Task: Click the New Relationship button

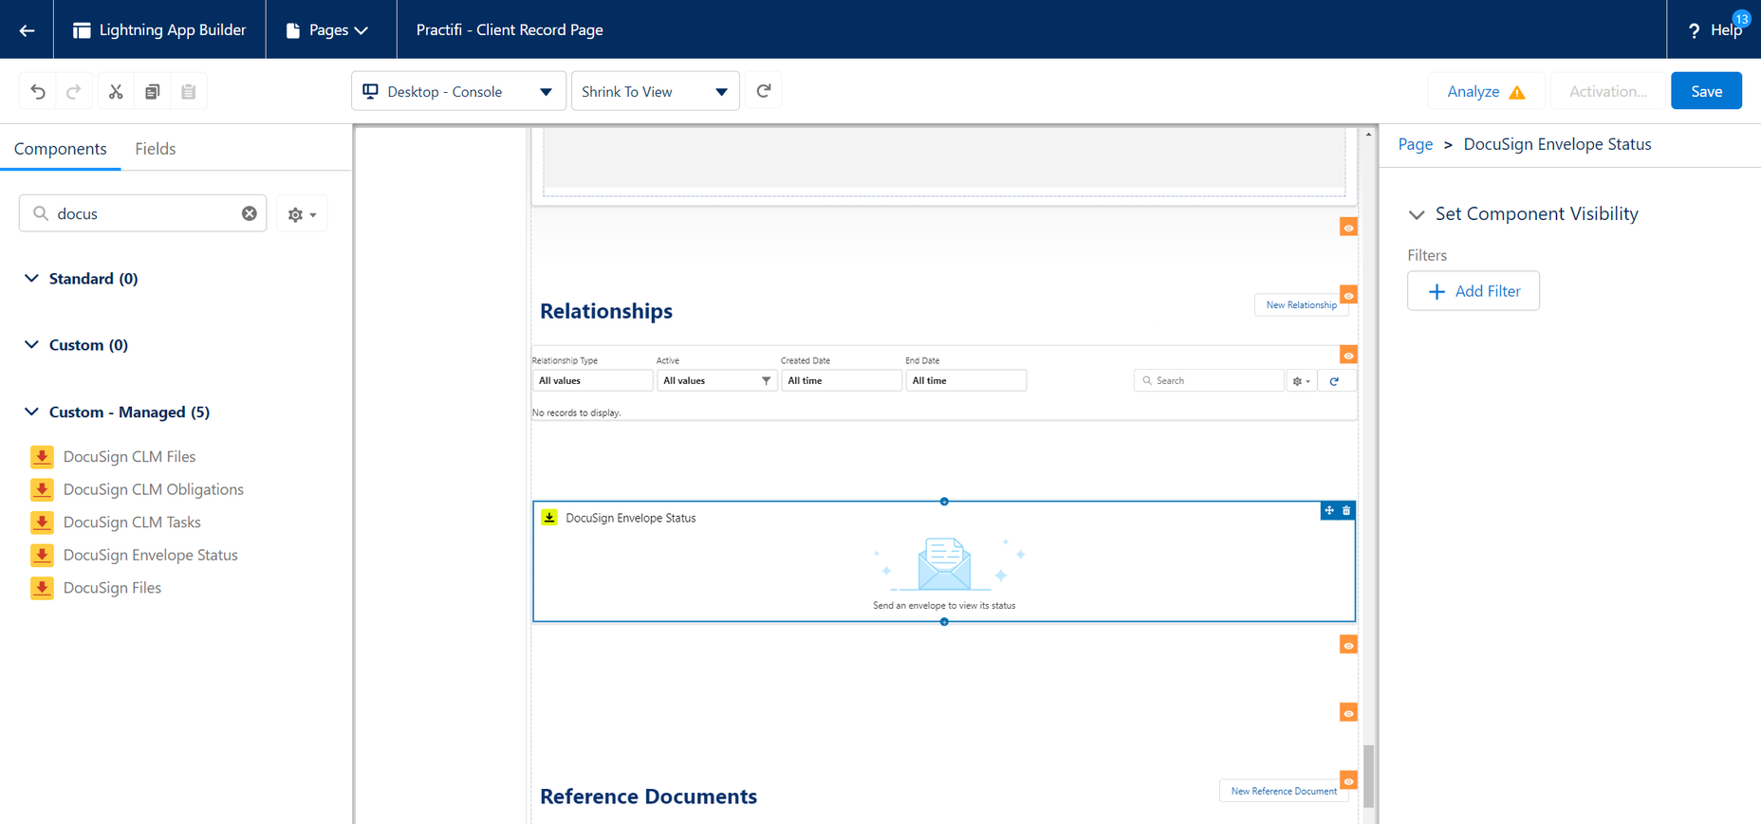Action: (1301, 305)
